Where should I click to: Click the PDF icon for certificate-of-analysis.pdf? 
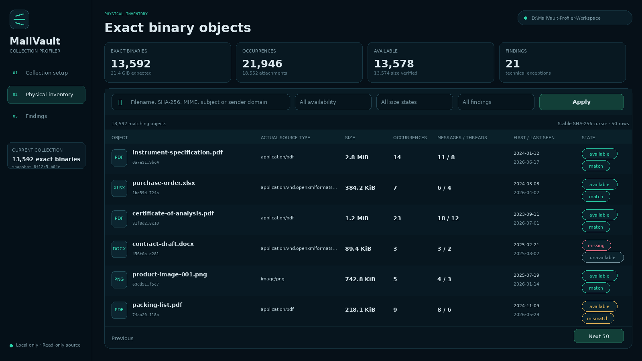coord(119,219)
